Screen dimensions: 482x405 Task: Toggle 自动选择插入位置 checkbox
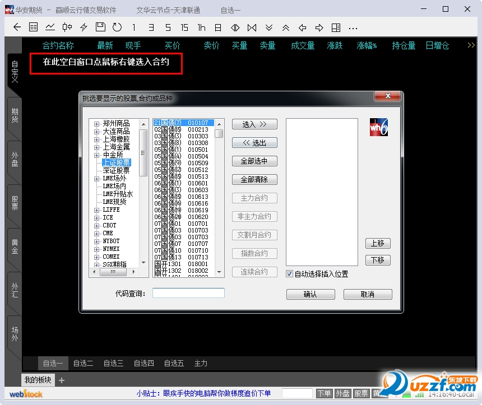(289, 273)
